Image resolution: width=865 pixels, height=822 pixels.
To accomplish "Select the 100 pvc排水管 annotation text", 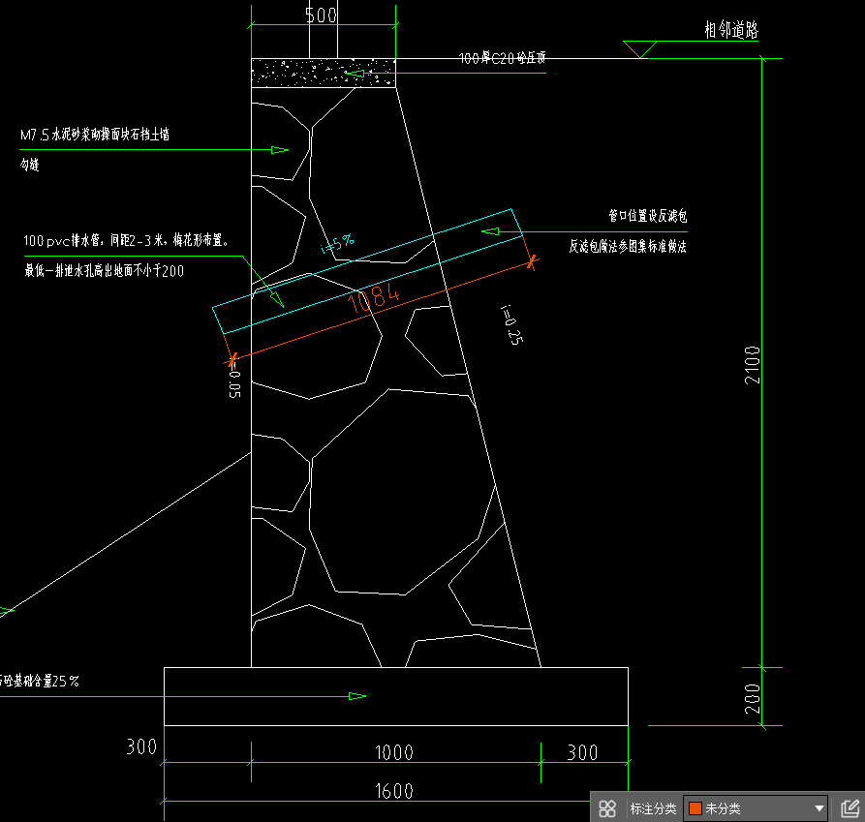I will click(126, 240).
